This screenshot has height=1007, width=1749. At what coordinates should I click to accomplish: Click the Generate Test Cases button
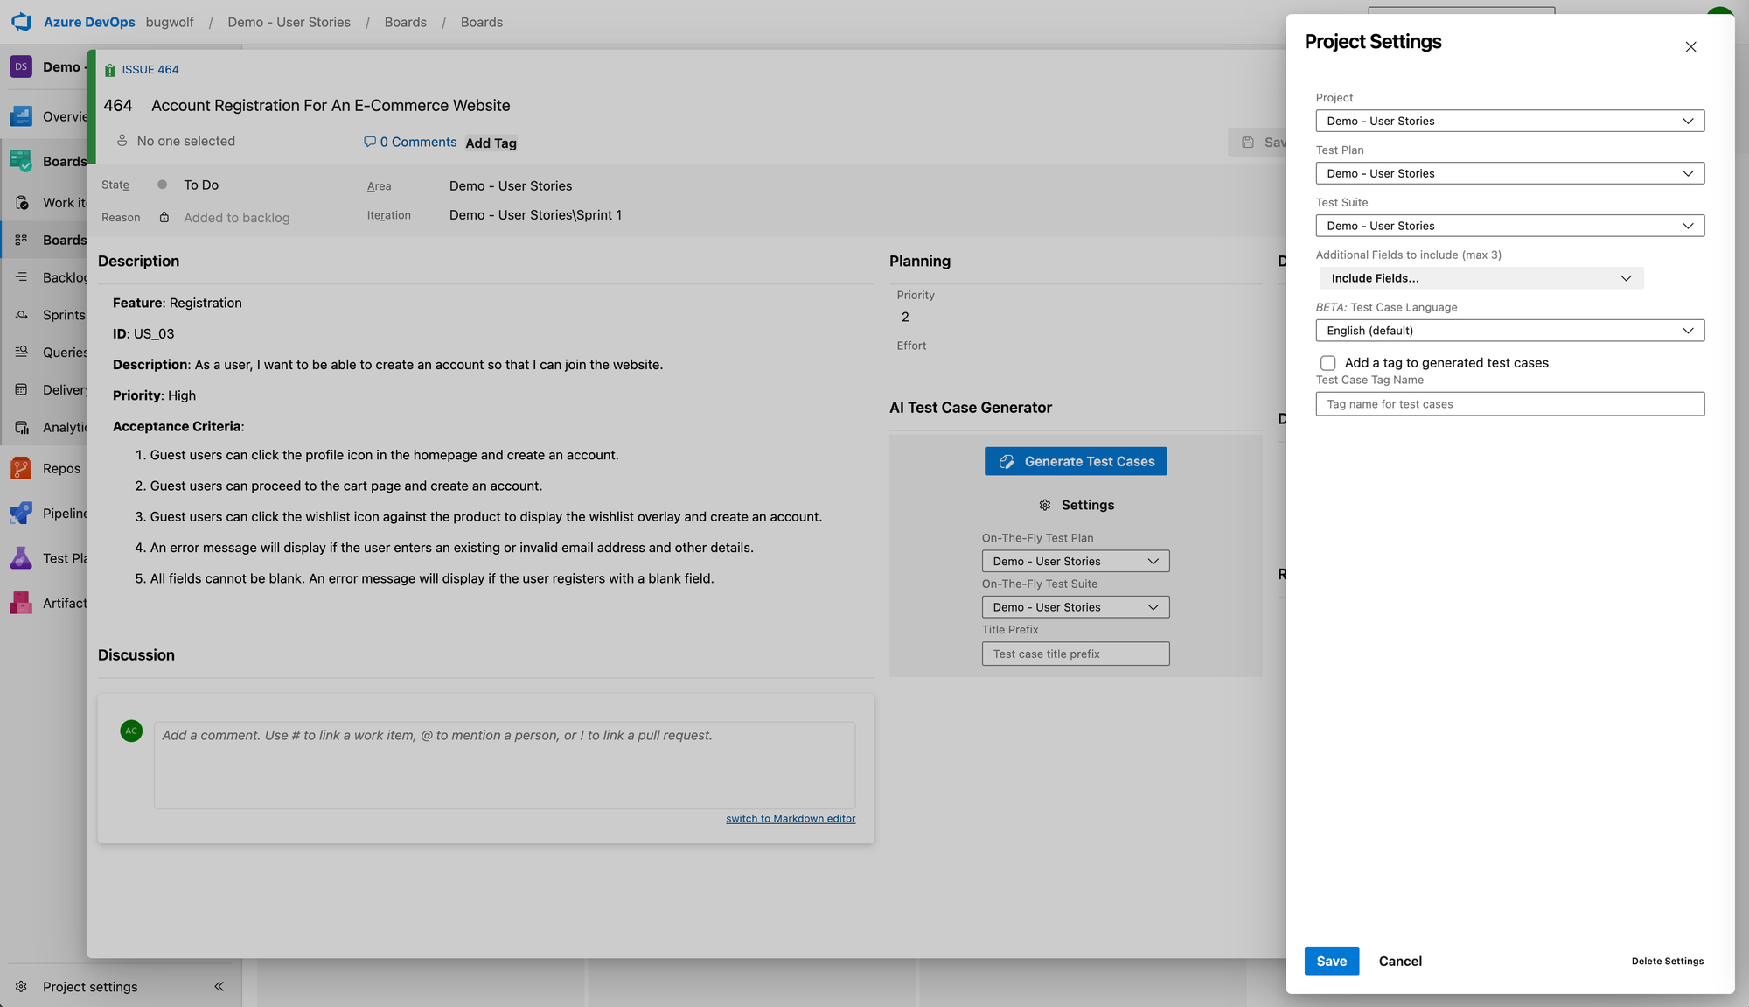click(1075, 461)
